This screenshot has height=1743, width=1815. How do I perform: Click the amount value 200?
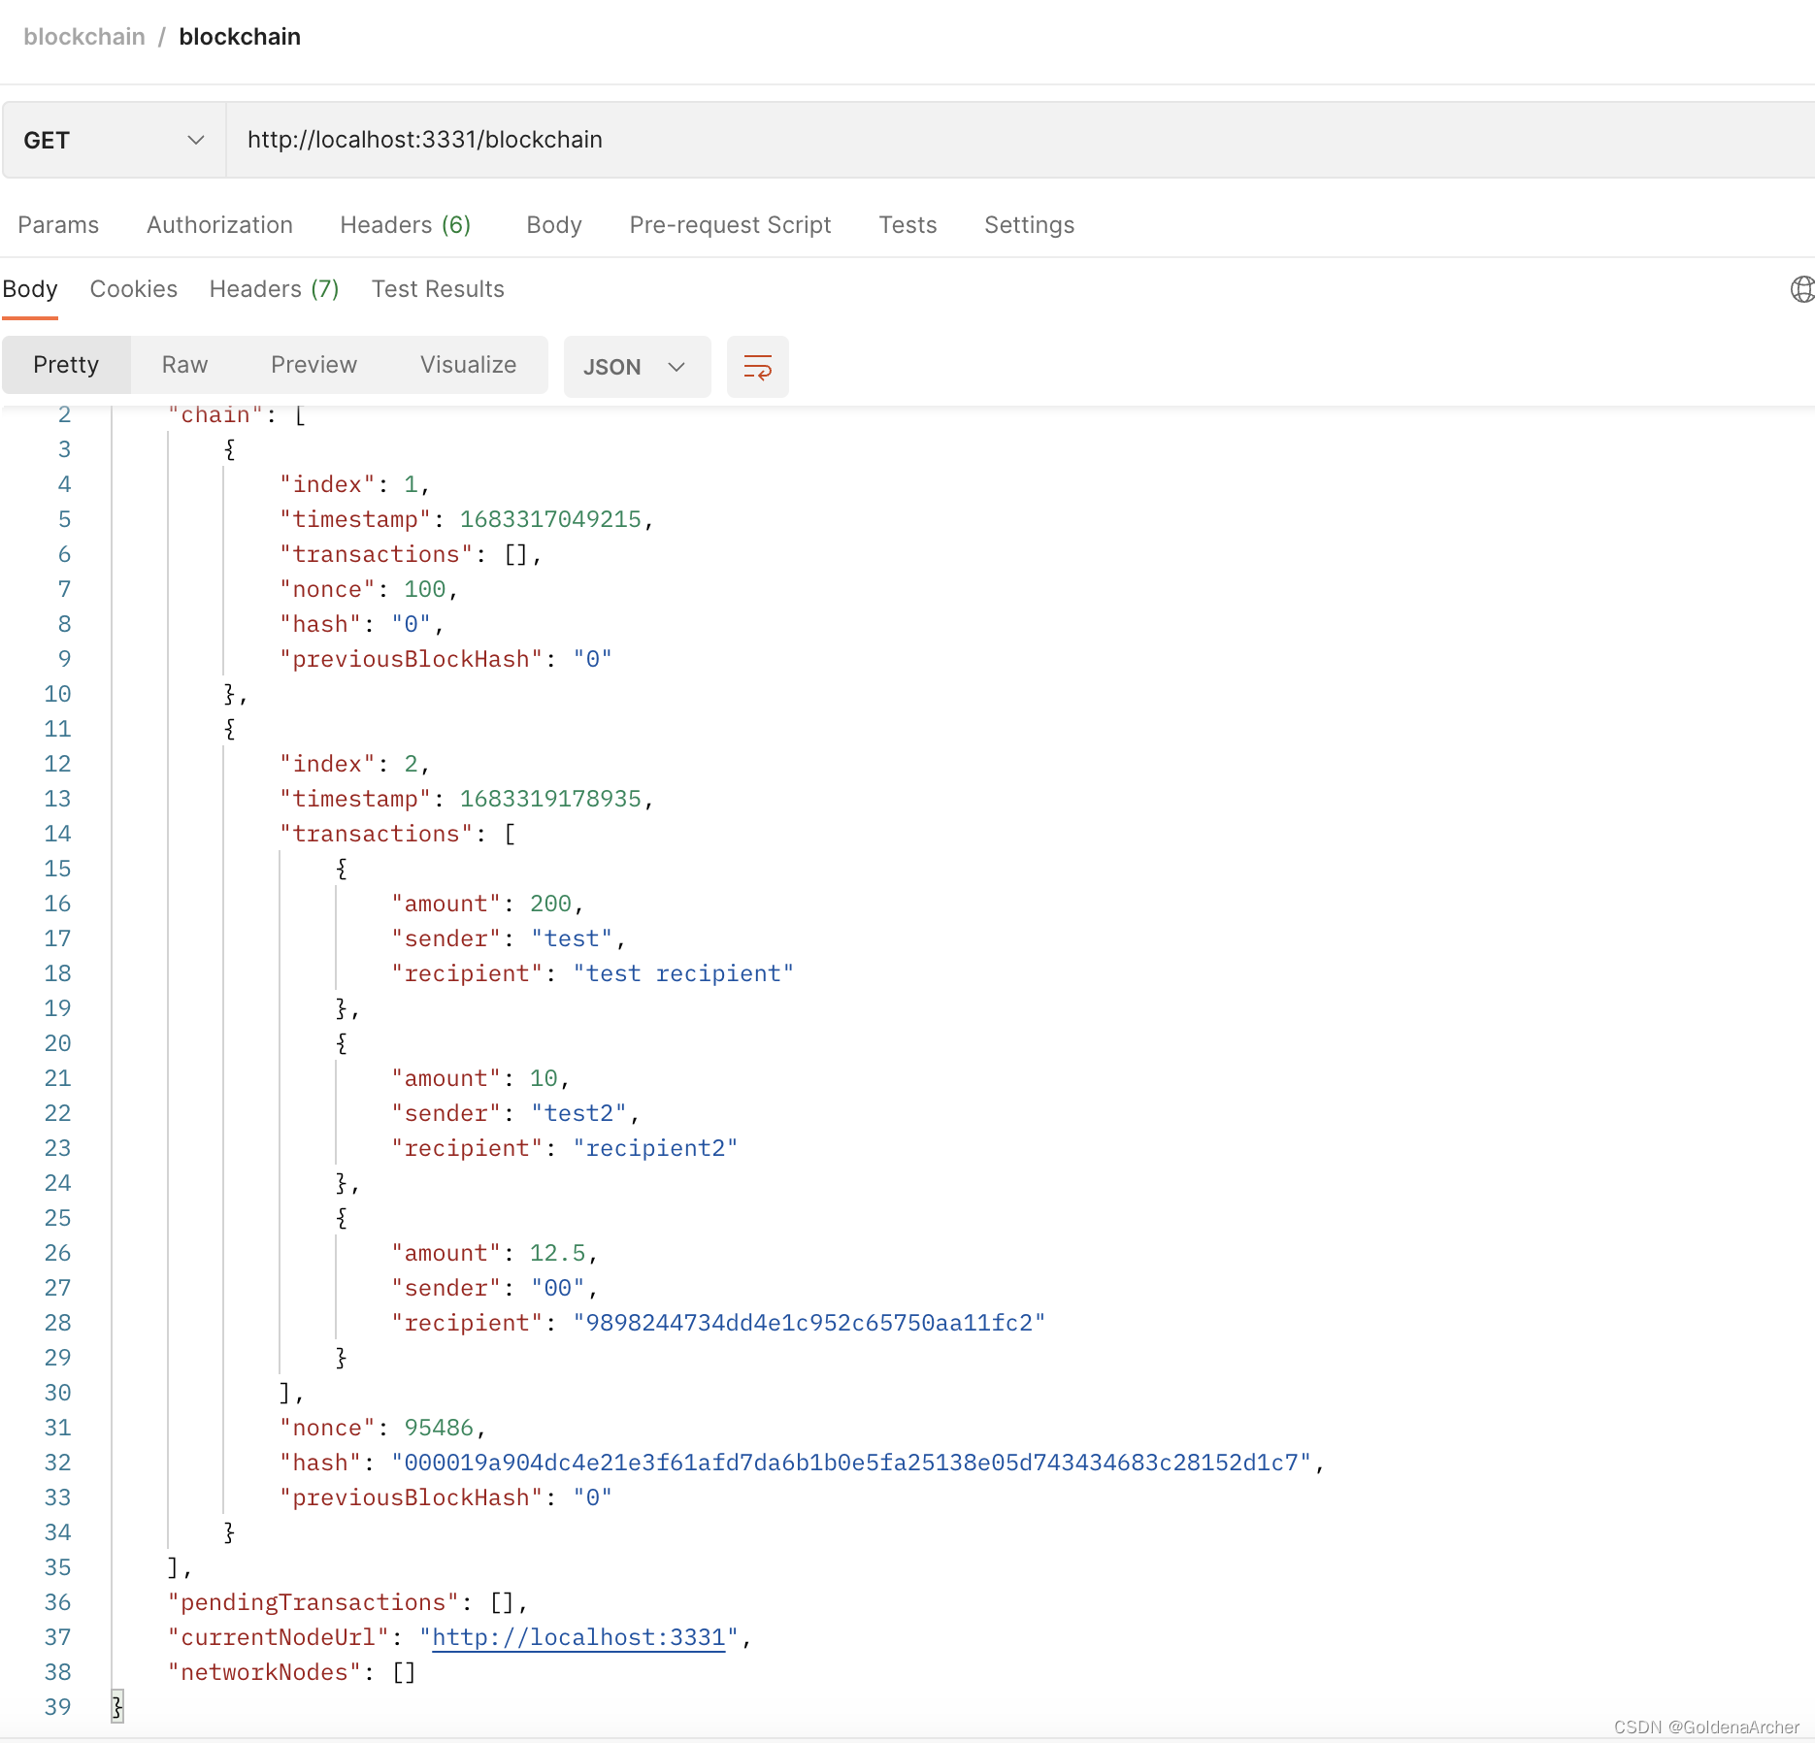point(550,904)
